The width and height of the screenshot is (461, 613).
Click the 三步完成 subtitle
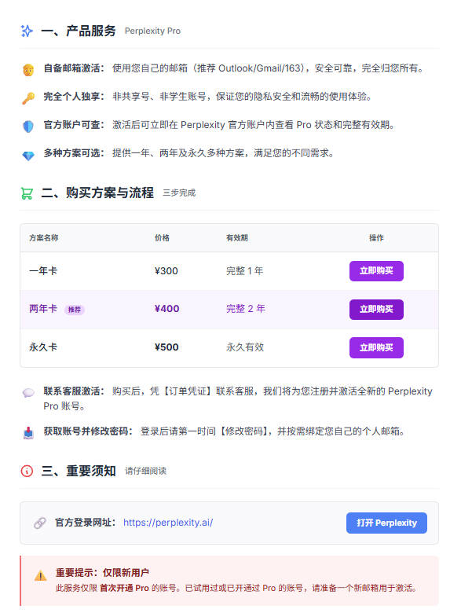point(179,193)
